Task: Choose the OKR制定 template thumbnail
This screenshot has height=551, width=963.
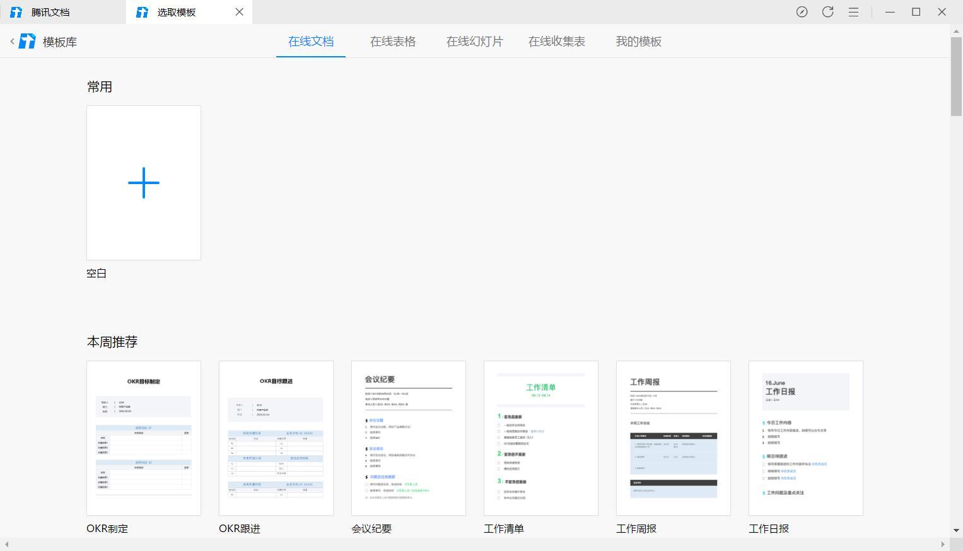Action: click(144, 438)
